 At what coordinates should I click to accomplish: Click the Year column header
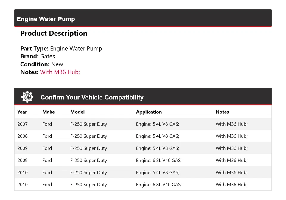click(22, 112)
